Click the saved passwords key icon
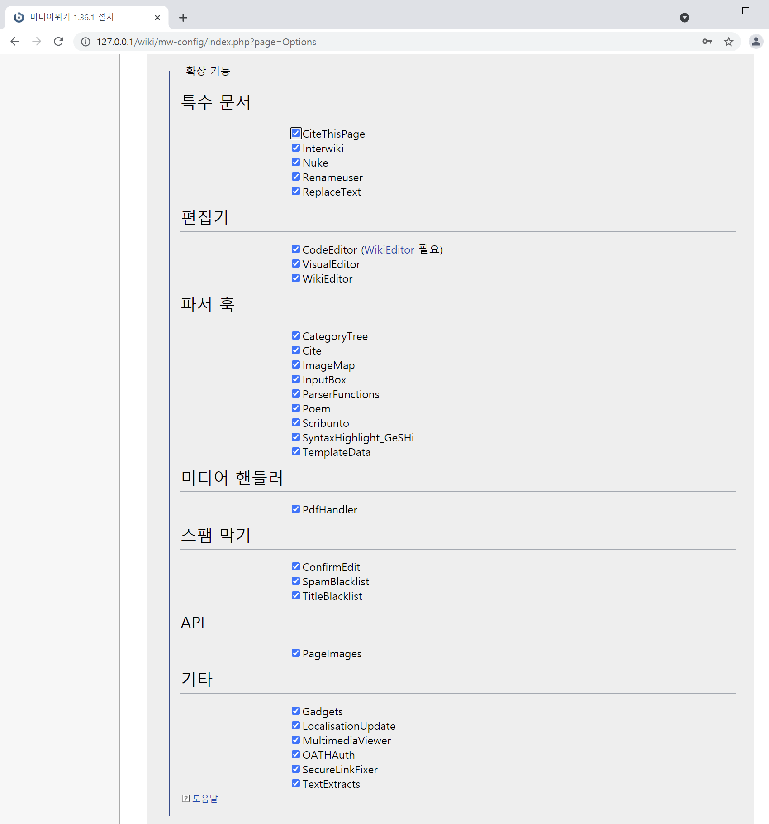769x824 pixels. coord(707,42)
